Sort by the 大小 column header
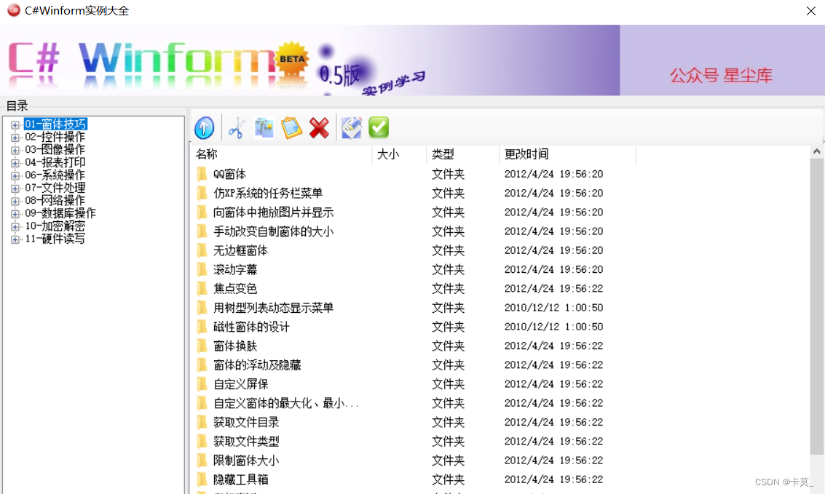The image size is (825, 494). (x=399, y=154)
